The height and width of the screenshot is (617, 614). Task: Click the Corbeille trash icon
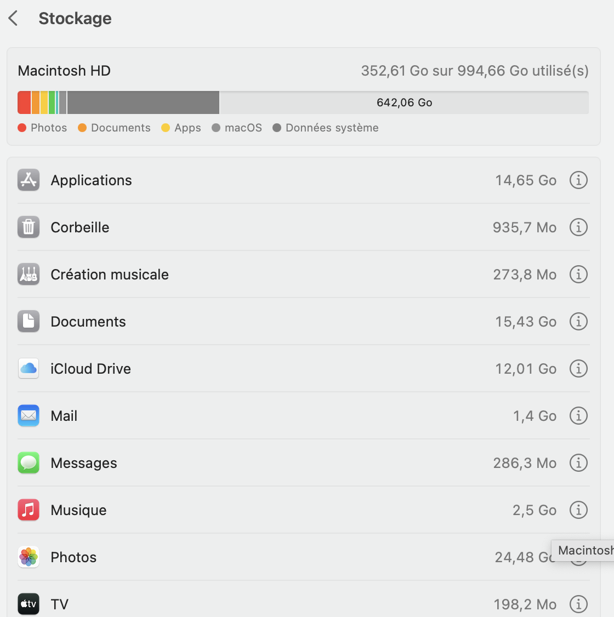click(29, 227)
